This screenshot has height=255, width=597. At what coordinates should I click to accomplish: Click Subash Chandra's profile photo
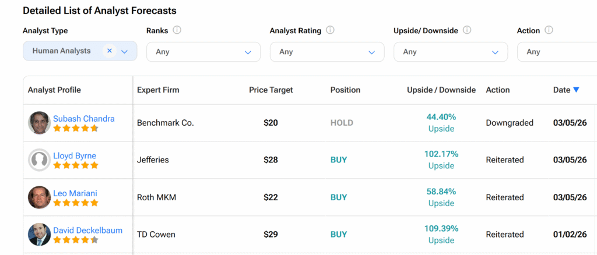(x=39, y=123)
